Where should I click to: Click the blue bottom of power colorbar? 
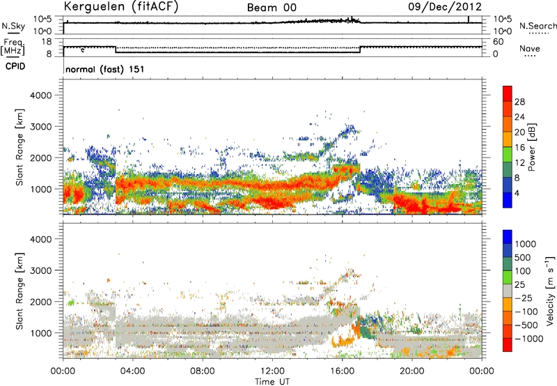click(508, 200)
